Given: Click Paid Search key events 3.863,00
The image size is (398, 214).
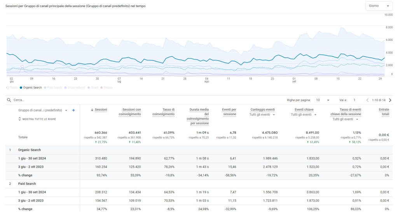Looking at the screenshot, I should 313,192.
